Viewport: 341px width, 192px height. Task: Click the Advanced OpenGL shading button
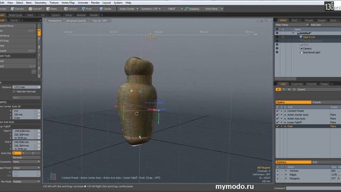point(76,21)
